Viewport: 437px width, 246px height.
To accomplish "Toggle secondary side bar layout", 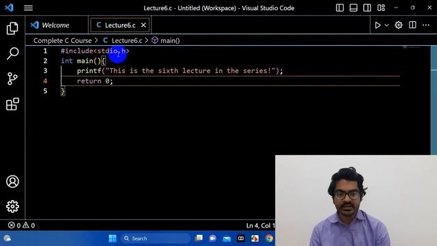I will pos(367,8).
